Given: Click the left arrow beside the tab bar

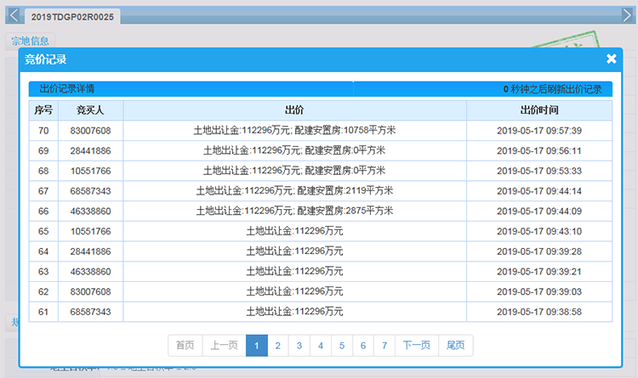Looking at the screenshot, I should 13,14.
